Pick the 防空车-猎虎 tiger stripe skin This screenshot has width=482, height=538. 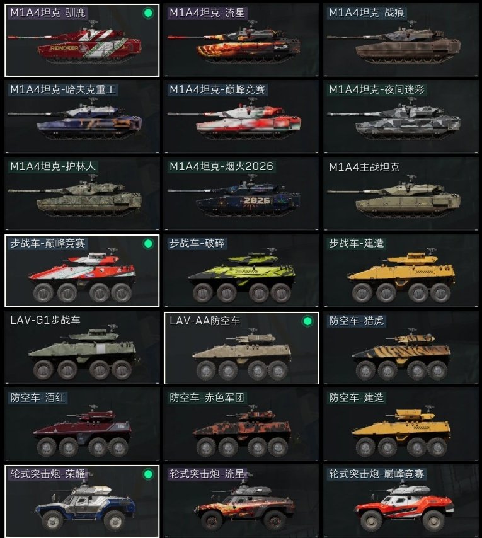pos(401,348)
